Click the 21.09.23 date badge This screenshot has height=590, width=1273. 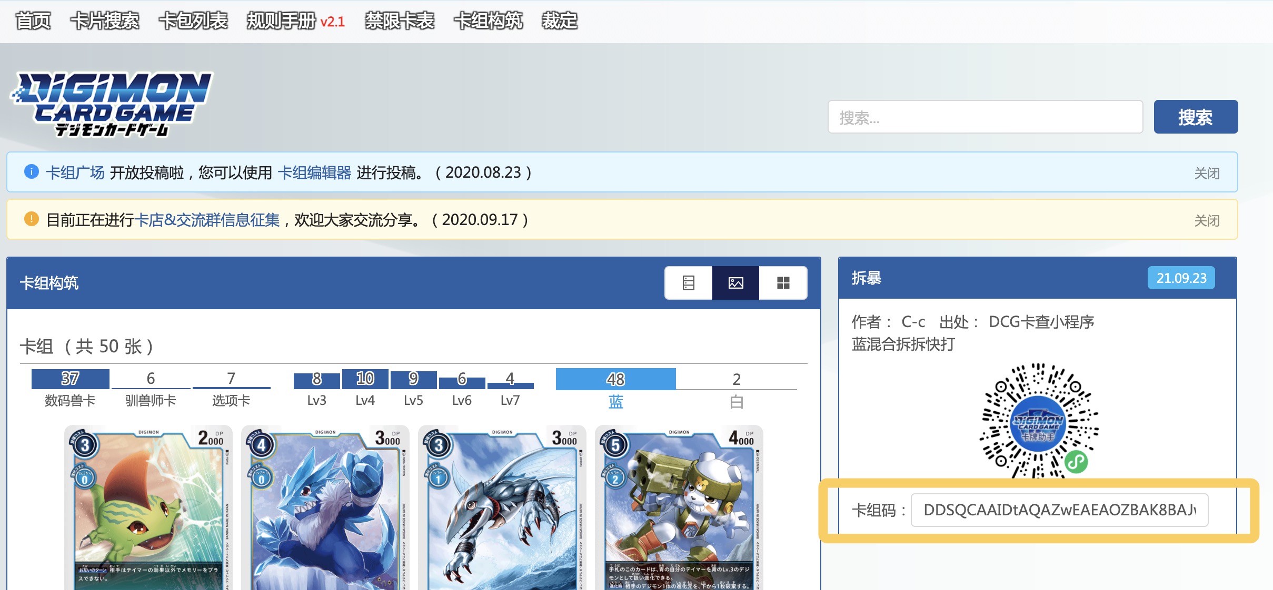click(1181, 278)
